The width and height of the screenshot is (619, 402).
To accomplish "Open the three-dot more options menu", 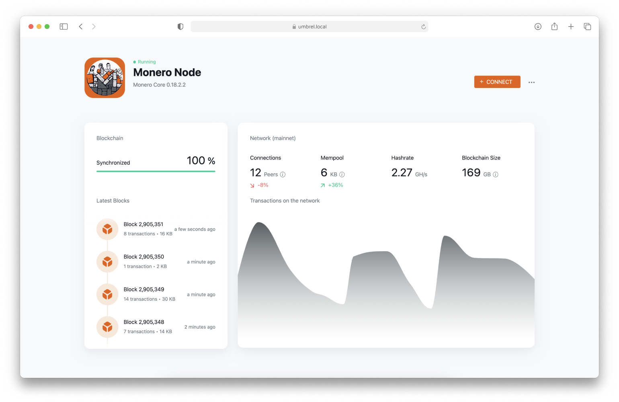I will [531, 82].
